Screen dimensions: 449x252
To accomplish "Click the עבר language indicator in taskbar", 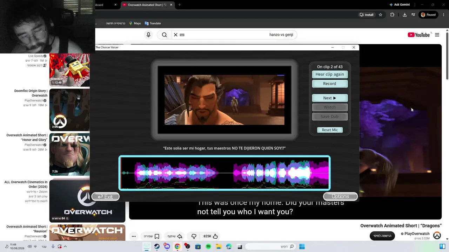I will click(x=44, y=247).
